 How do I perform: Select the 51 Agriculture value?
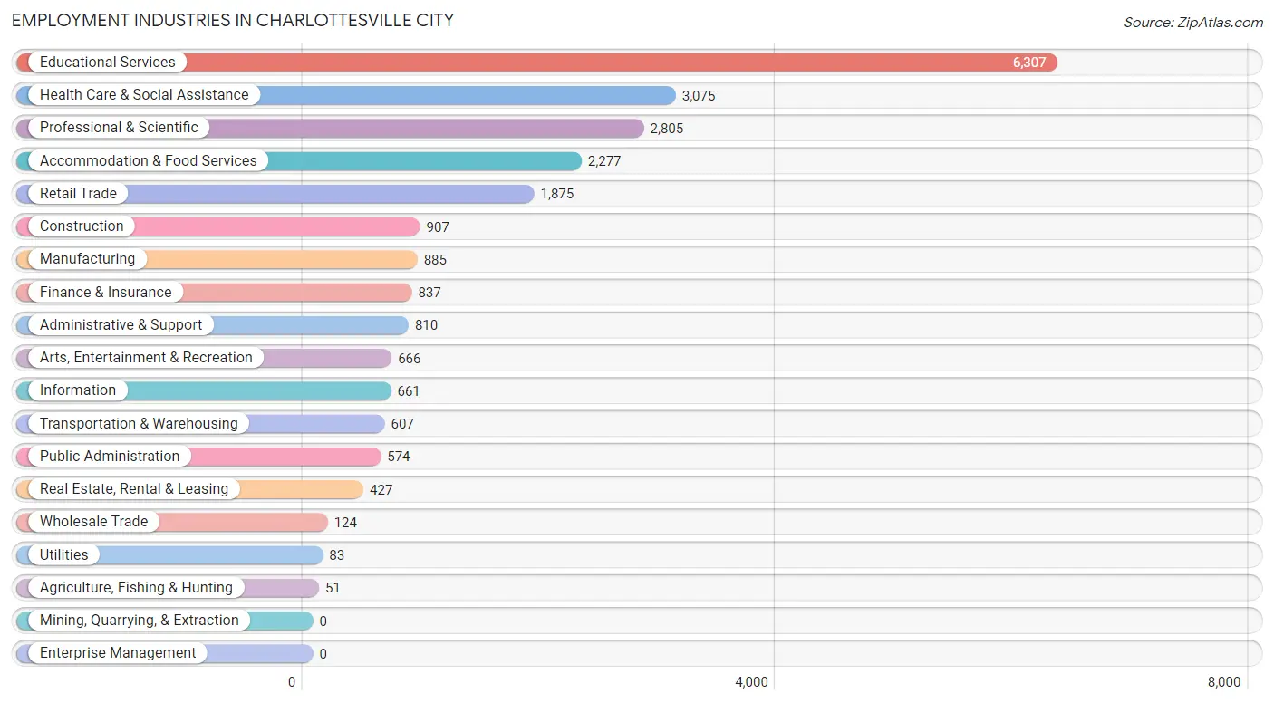[333, 588]
